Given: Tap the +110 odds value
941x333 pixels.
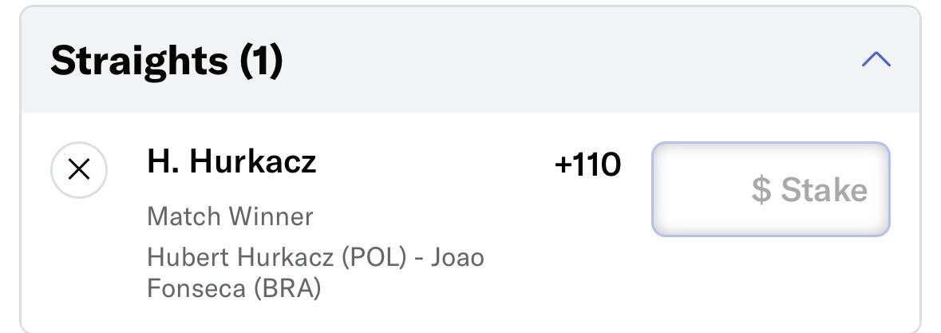Looking at the screenshot, I should 587,165.
